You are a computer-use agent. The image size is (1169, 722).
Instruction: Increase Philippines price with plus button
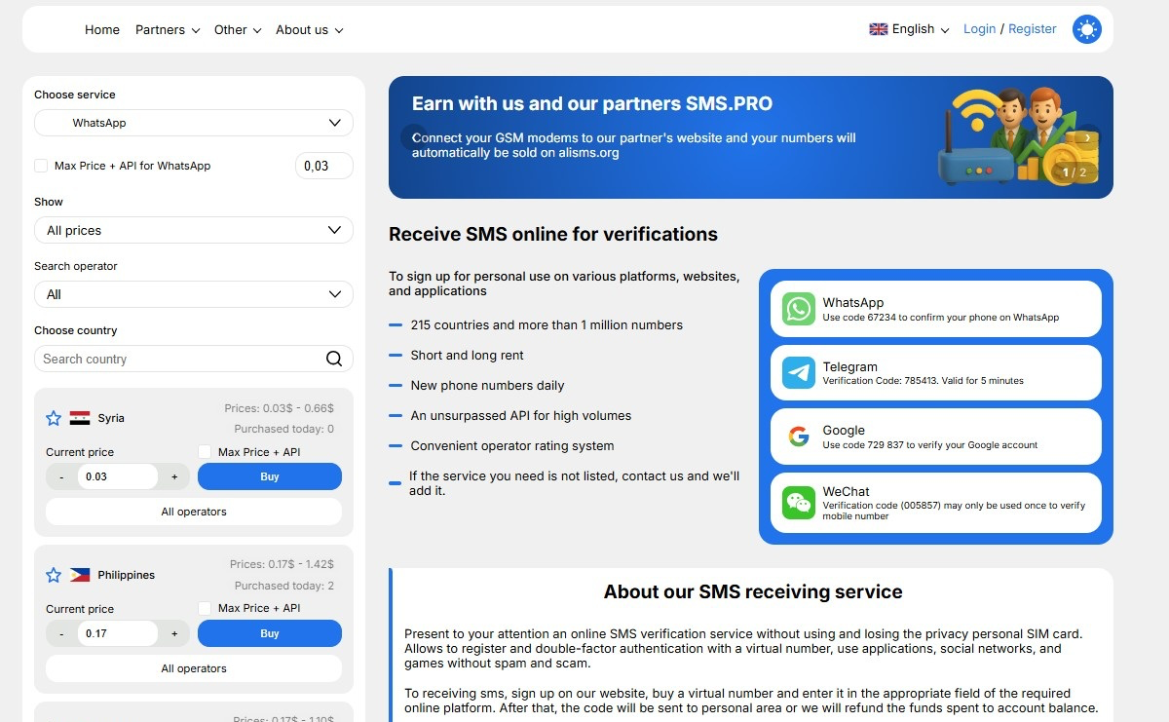(174, 633)
